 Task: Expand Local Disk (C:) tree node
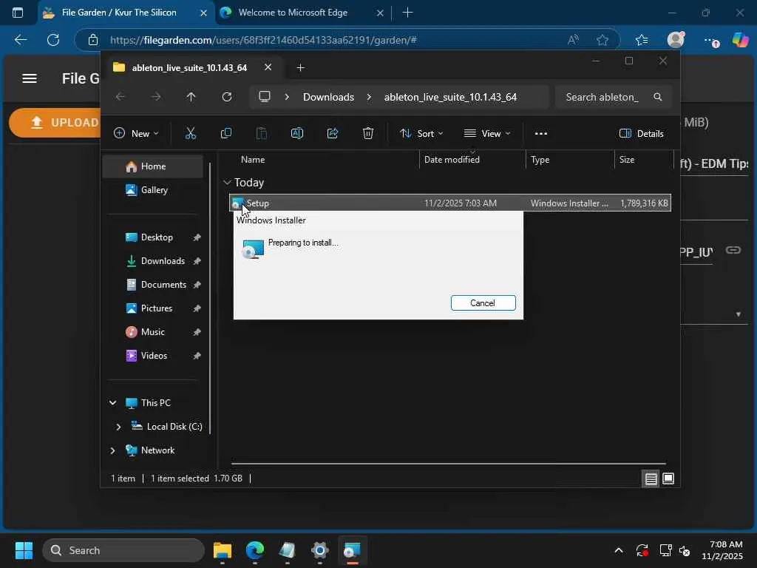tap(118, 427)
